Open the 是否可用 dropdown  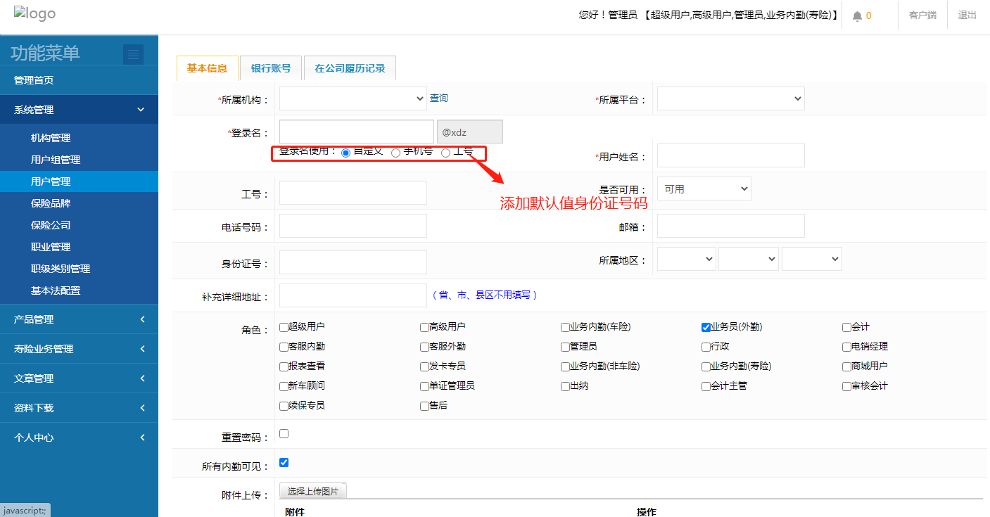pos(704,189)
